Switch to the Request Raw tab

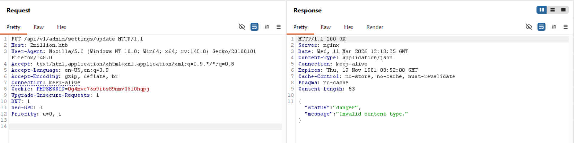[39, 27]
